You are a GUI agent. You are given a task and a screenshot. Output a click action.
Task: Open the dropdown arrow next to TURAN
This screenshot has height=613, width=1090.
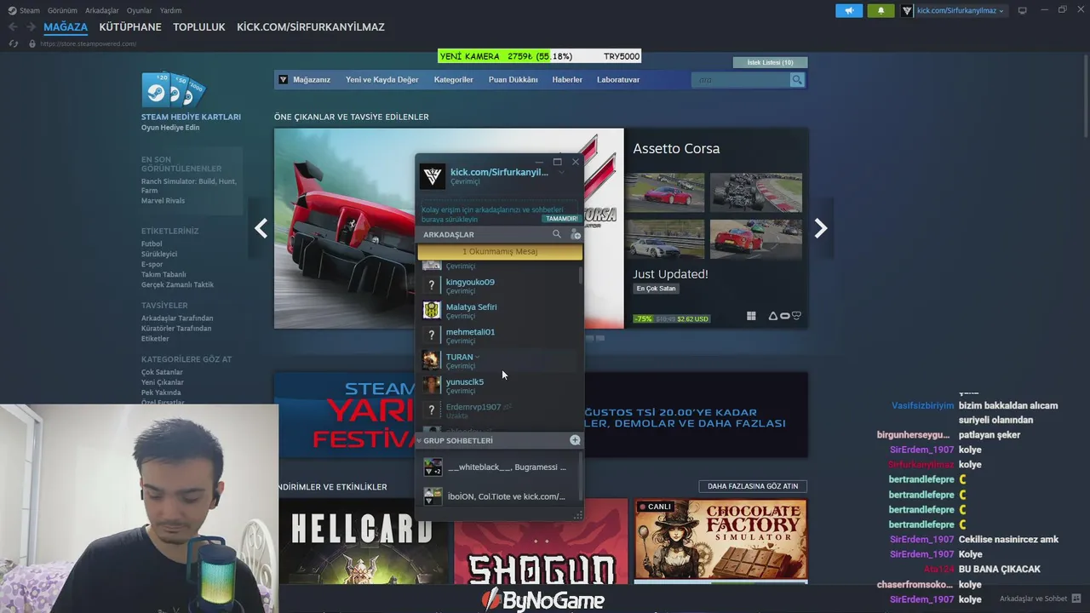click(x=478, y=357)
